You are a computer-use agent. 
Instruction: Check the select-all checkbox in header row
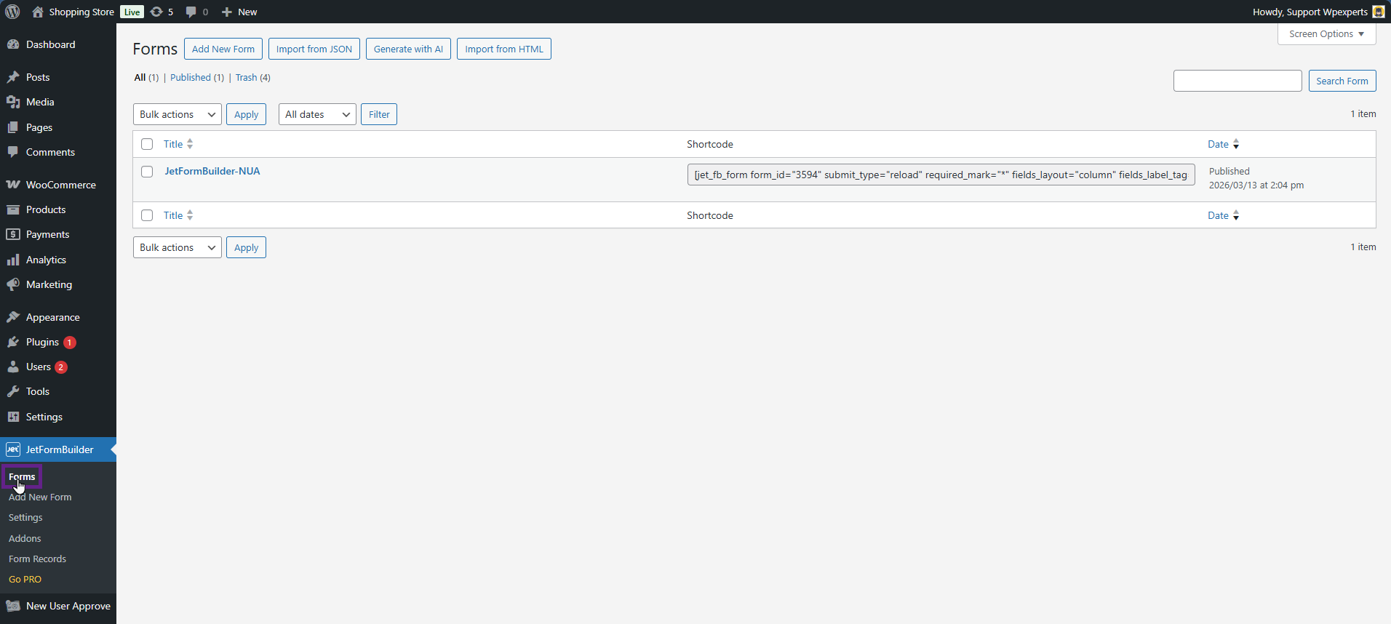[147, 144]
